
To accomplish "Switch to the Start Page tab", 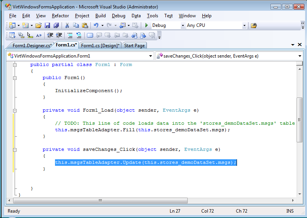I will pyautogui.click(x=134, y=45).
